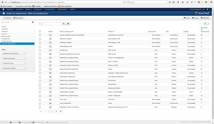
Task: Click the chat bubble icon in browser toolbar
Action: point(206,2)
